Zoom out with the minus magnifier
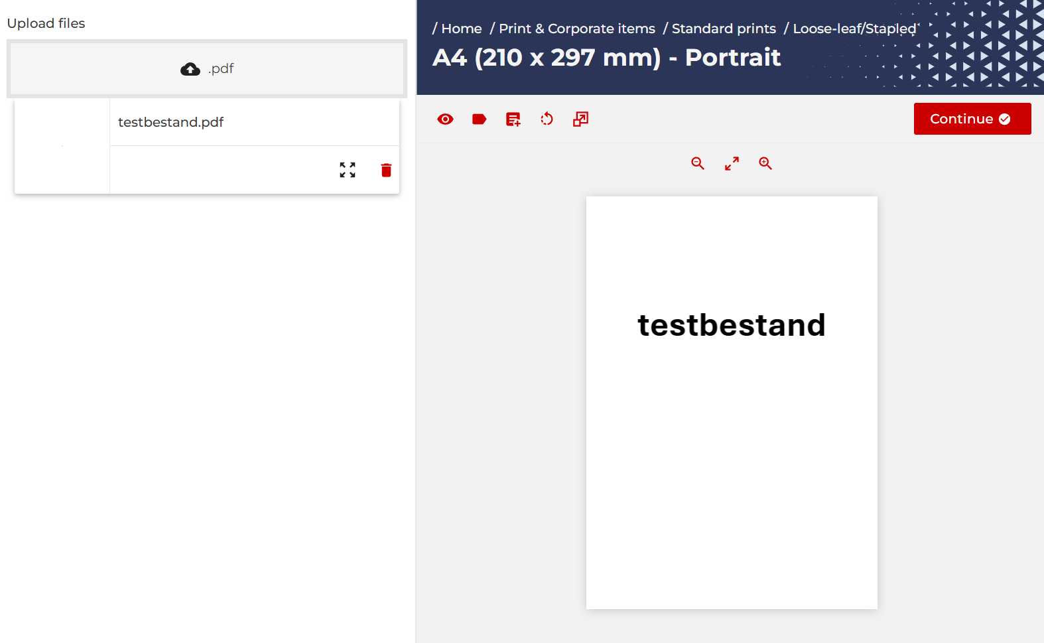This screenshot has width=1044, height=643. (x=698, y=163)
